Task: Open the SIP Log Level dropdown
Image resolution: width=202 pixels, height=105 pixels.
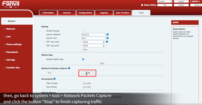Action: (93, 46)
